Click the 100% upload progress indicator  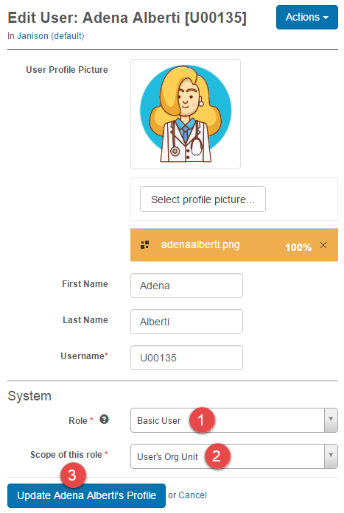pyautogui.click(x=298, y=247)
